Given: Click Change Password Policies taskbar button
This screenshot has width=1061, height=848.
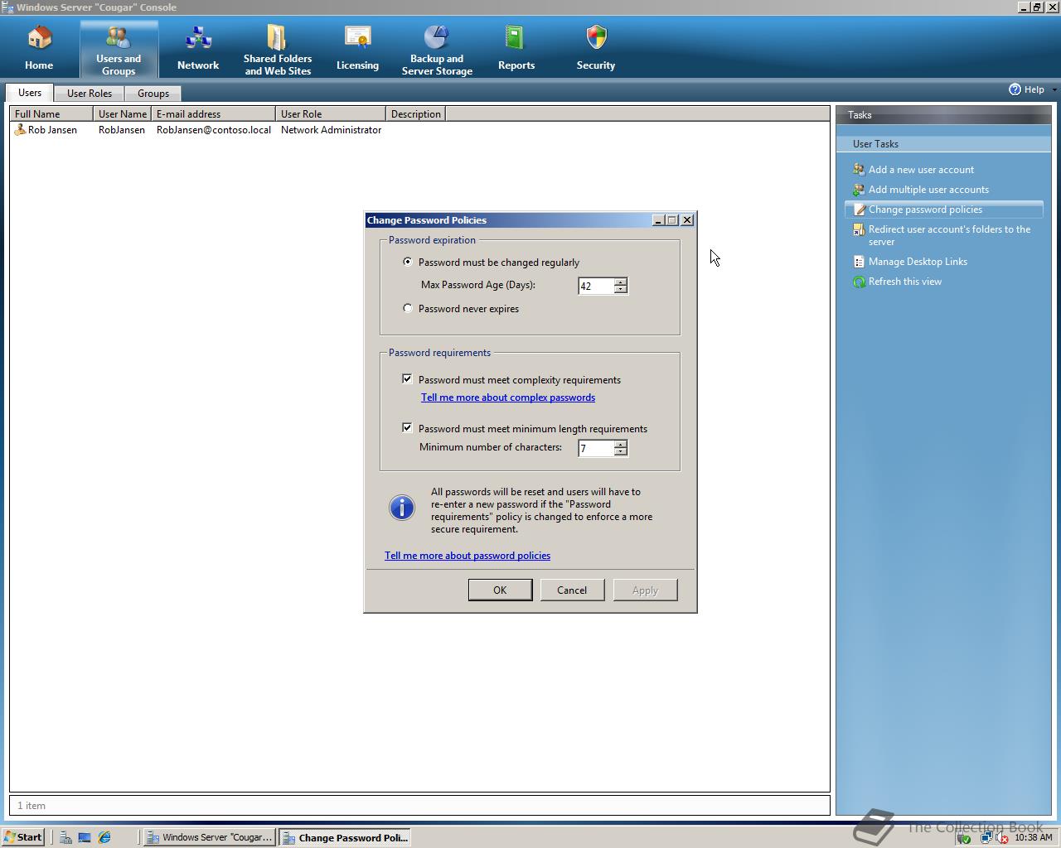Looking at the screenshot, I should (x=345, y=837).
